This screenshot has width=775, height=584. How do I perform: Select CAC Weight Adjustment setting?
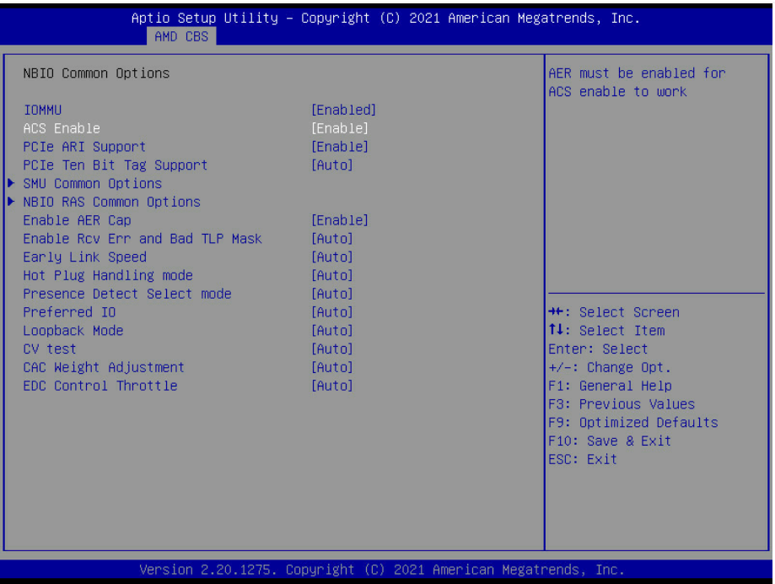pos(104,367)
